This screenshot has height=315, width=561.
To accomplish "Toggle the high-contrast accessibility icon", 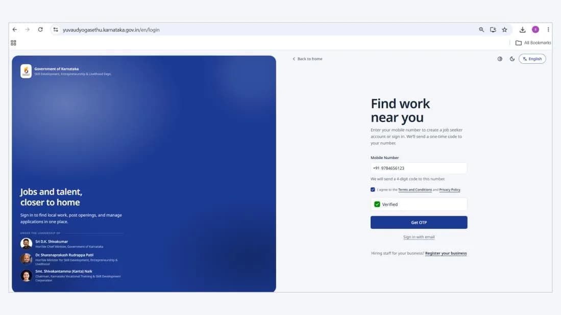I will tap(500, 59).
